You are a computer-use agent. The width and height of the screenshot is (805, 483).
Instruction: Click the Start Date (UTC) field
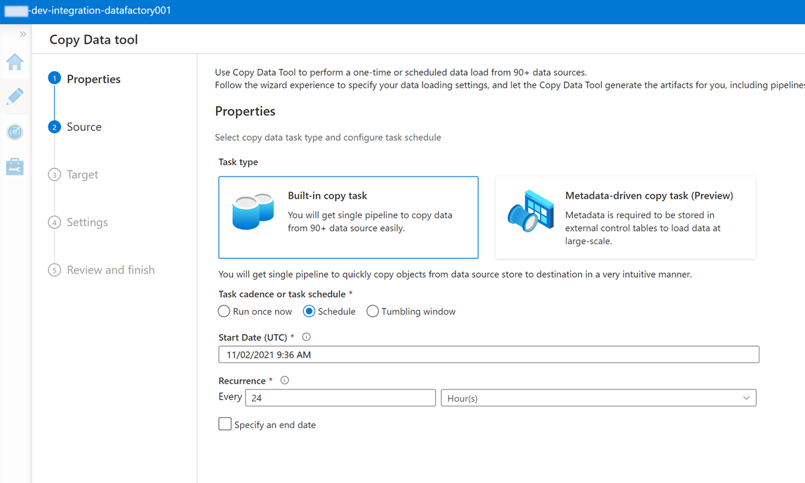point(489,354)
